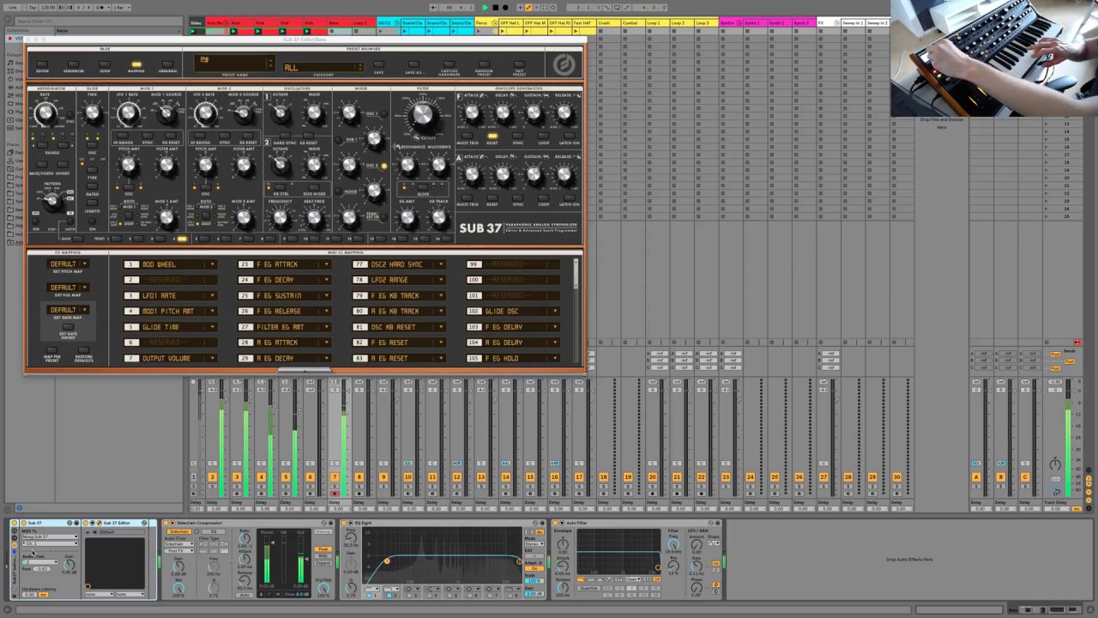1098x618 pixels.
Task: Toggle the Sidechain Compression device activator
Action: (166, 523)
